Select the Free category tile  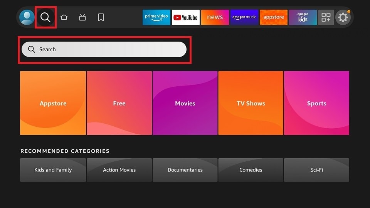(x=119, y=103)
